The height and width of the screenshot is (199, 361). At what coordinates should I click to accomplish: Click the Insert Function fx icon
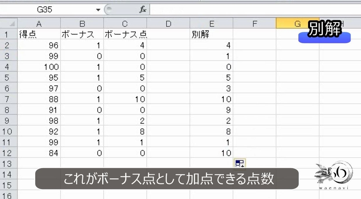(x=143, y=10)
